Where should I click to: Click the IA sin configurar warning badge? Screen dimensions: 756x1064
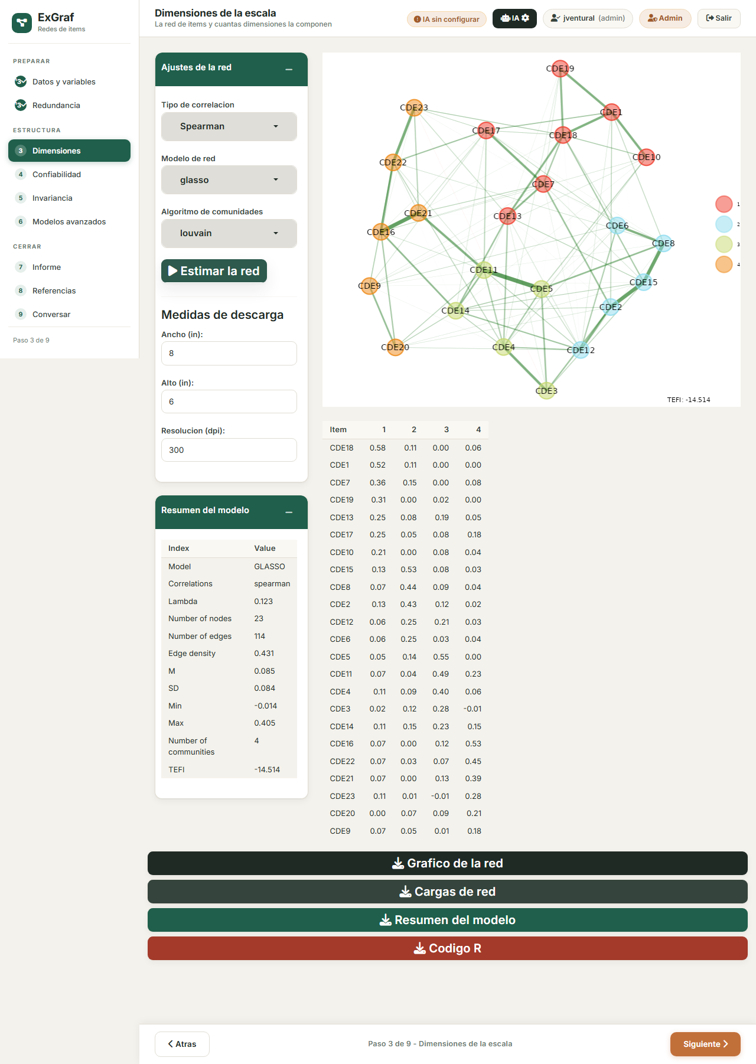tap(447, 19)
